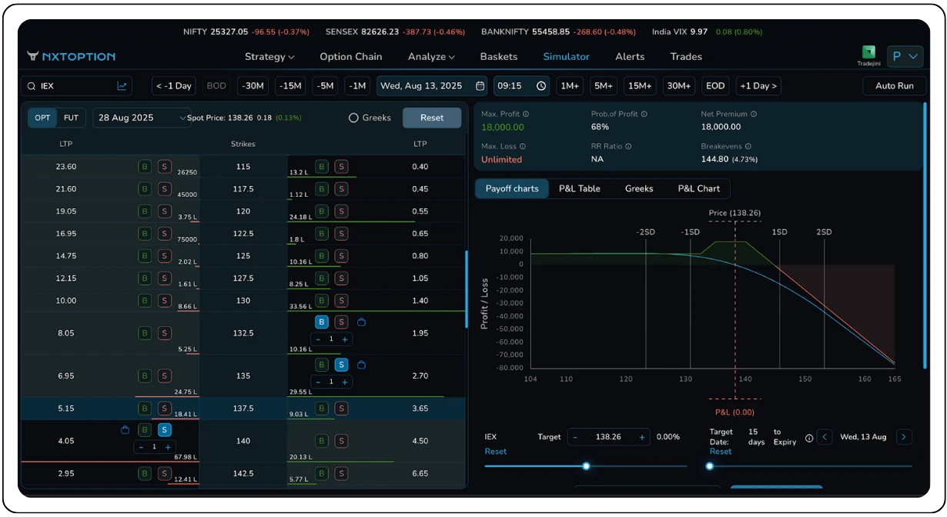The image size is (947, 517).
Task: Click basket icon in 140 call row
Action: [125, 430]
